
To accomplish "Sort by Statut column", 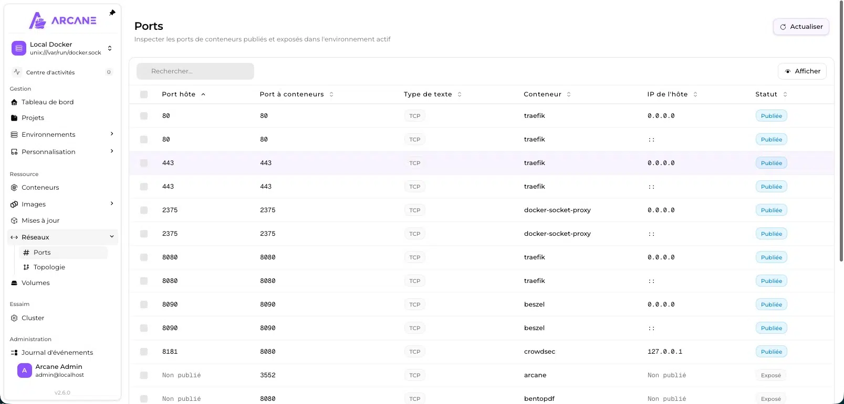I will pyautogui.click(x=772, y=94).
